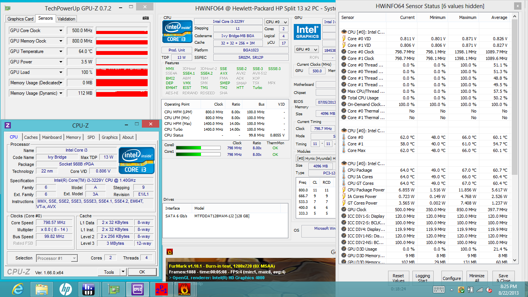Image resolution: width=528 pixels, height=297 pixels.
Task: Open the arrow next to the CPU-Z Tools button
Action: pos(123,272)
